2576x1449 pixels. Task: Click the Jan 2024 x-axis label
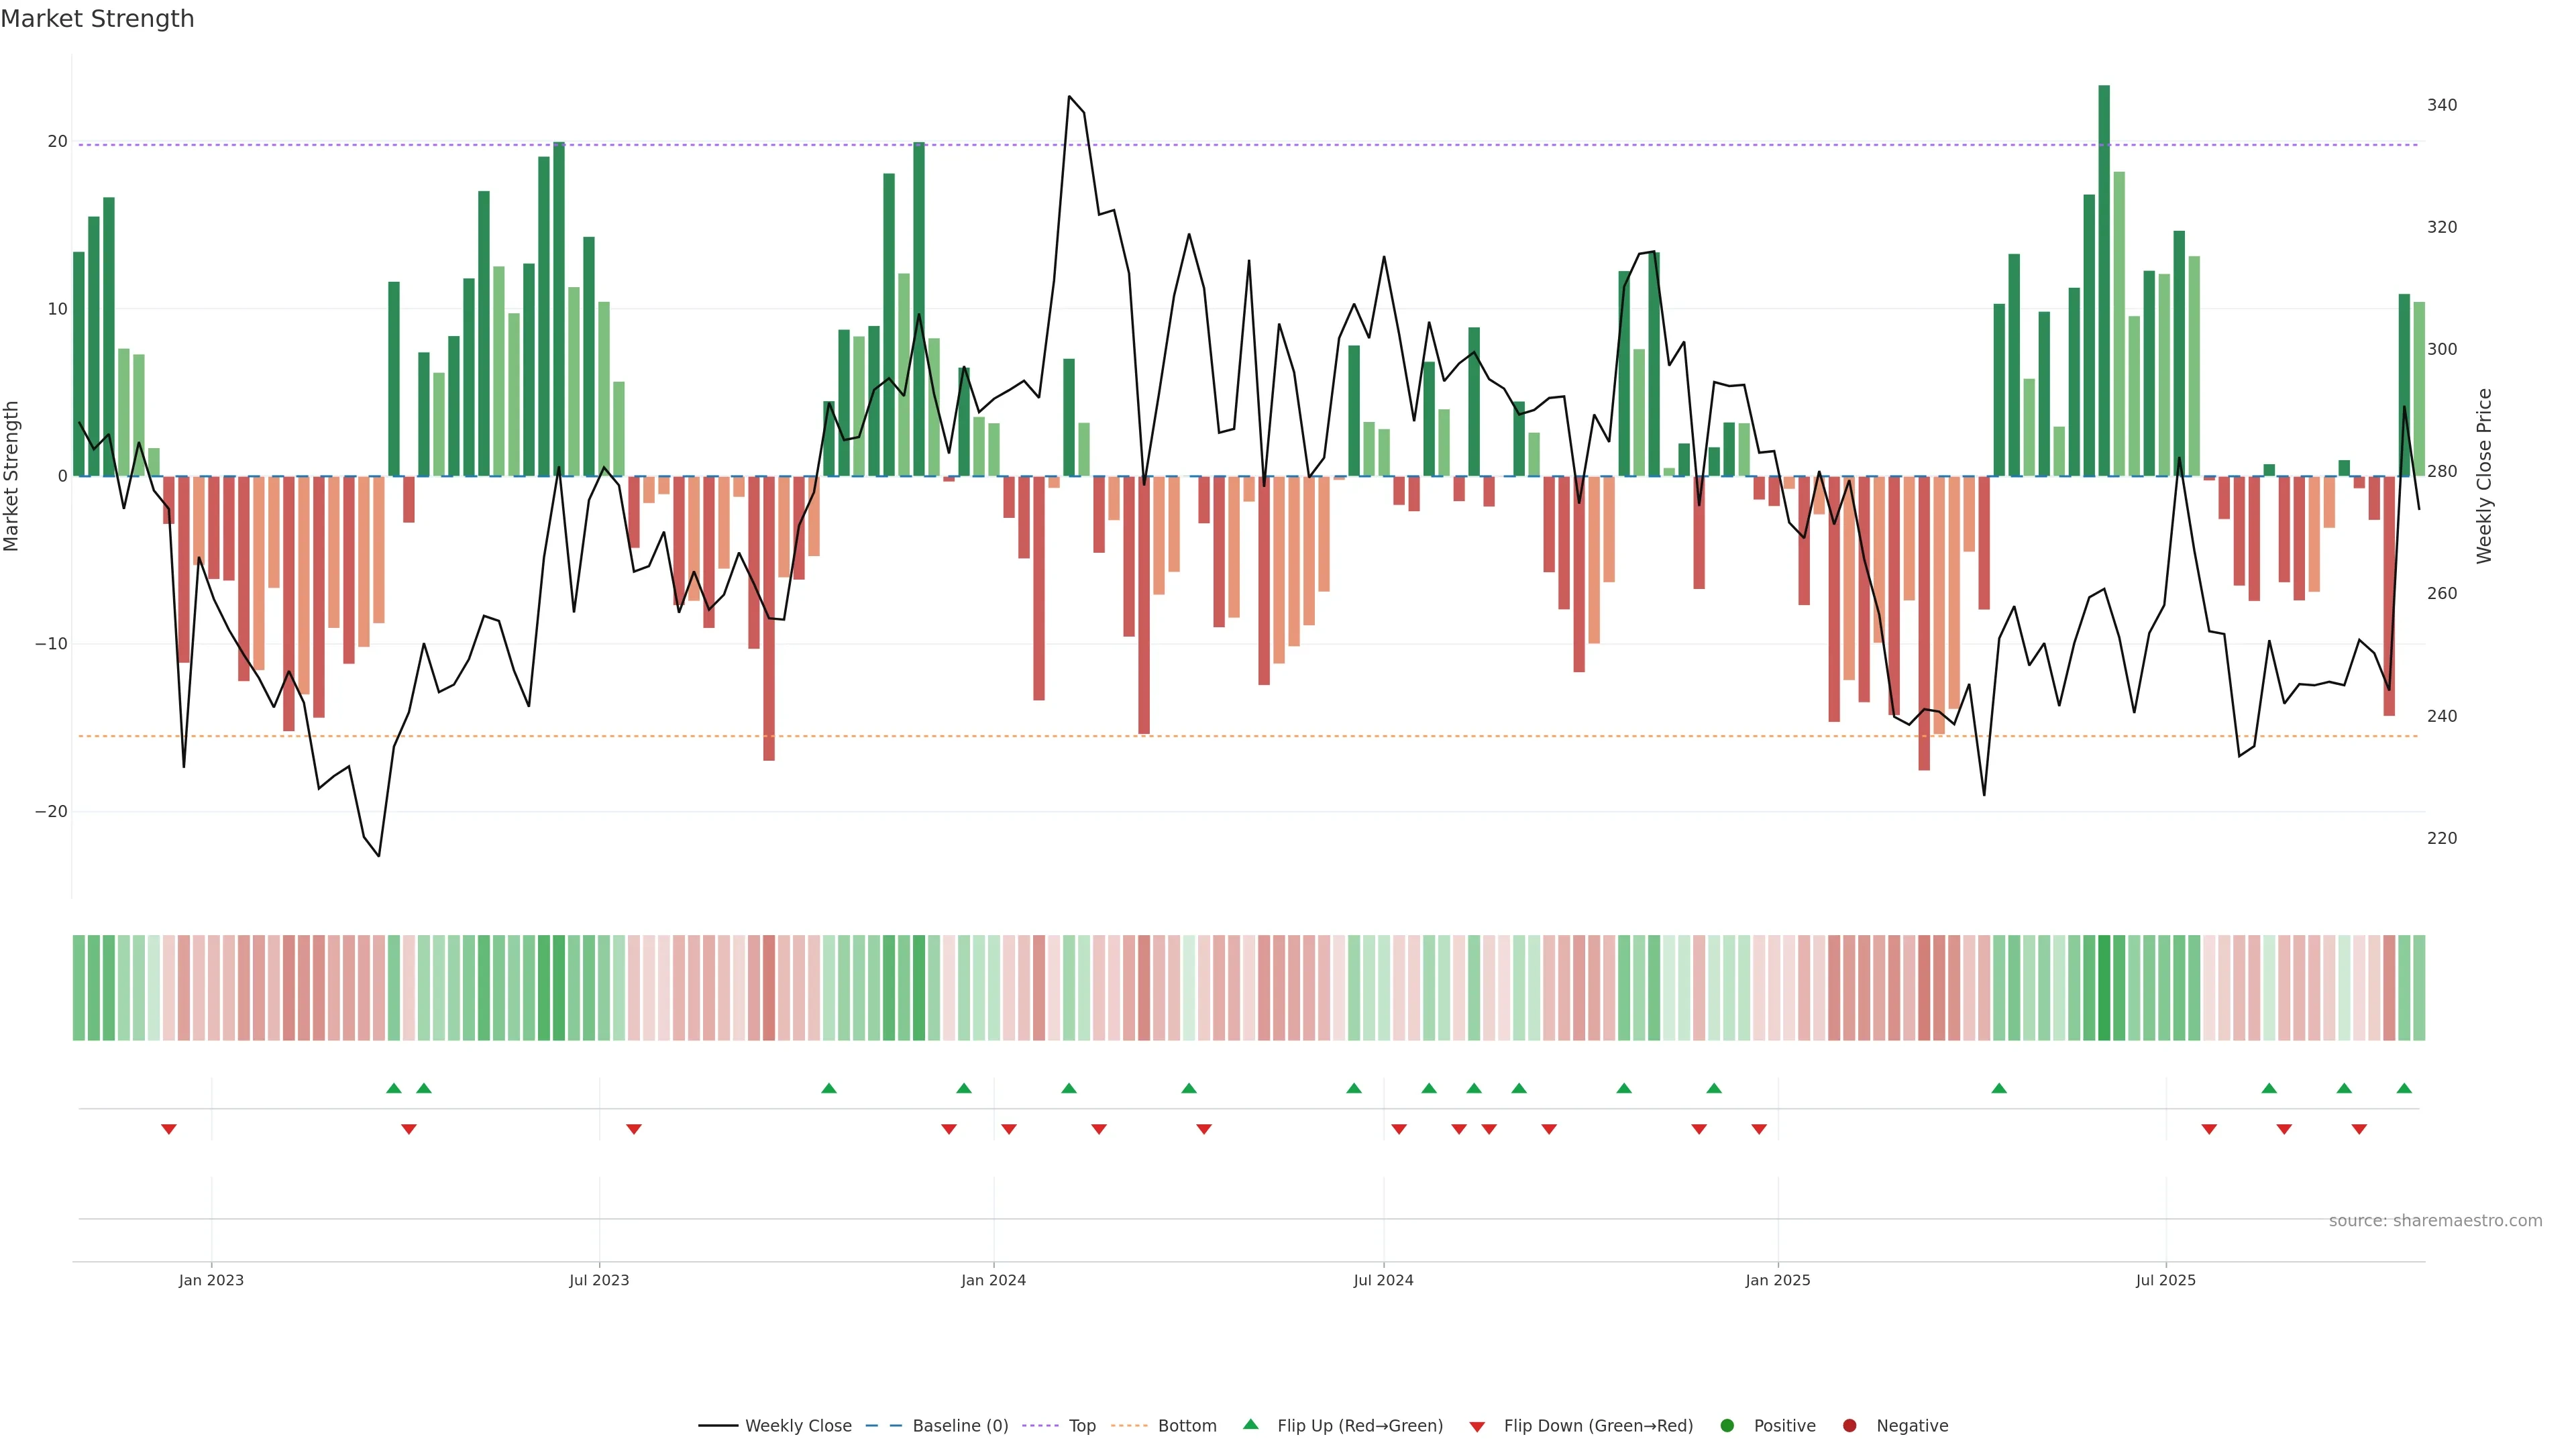coord(993,1280)
